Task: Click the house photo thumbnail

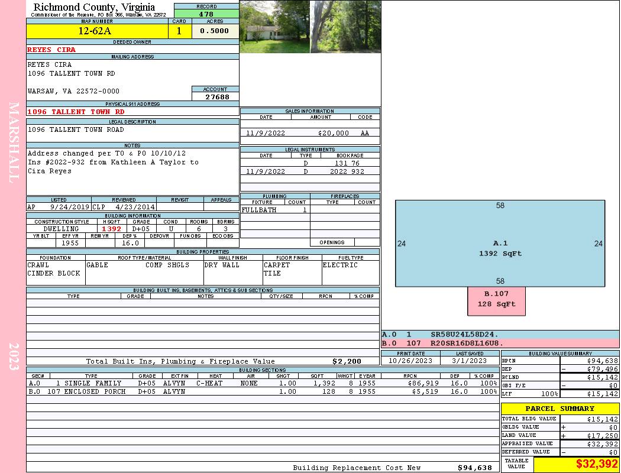Action: [x=275, y=27]
